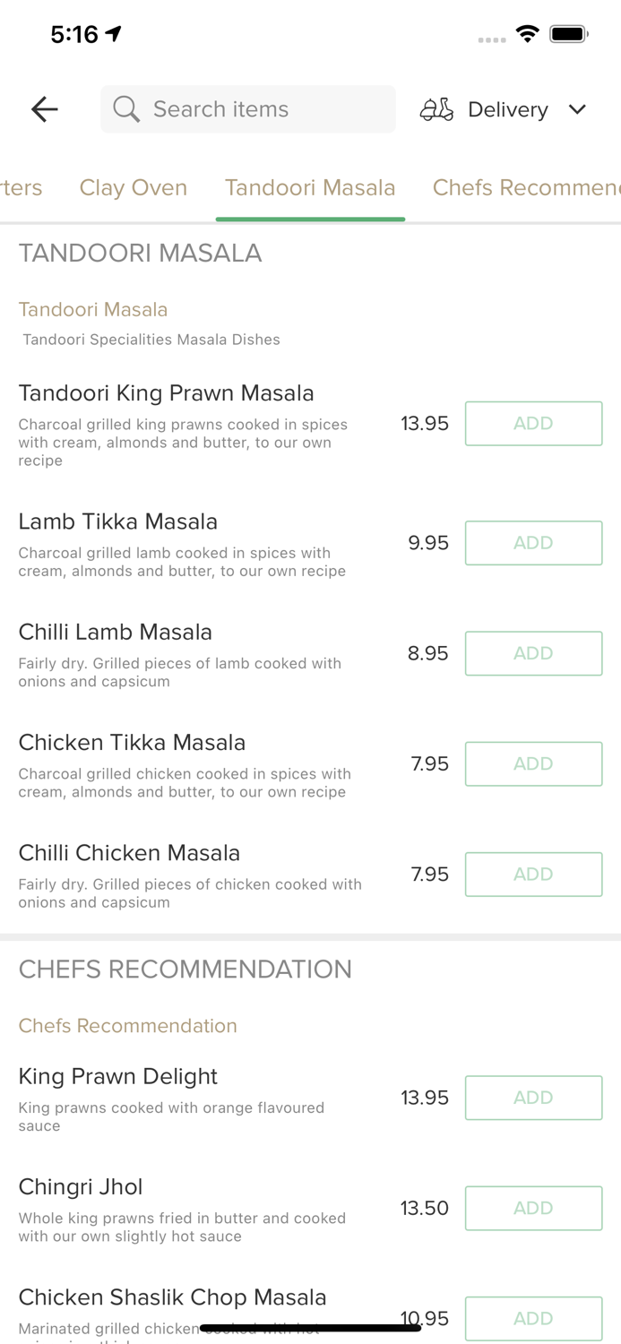This screenshot has height=1344, width=621.
Task: Expand the Delivery dropdown chevron
Action: 577,109
